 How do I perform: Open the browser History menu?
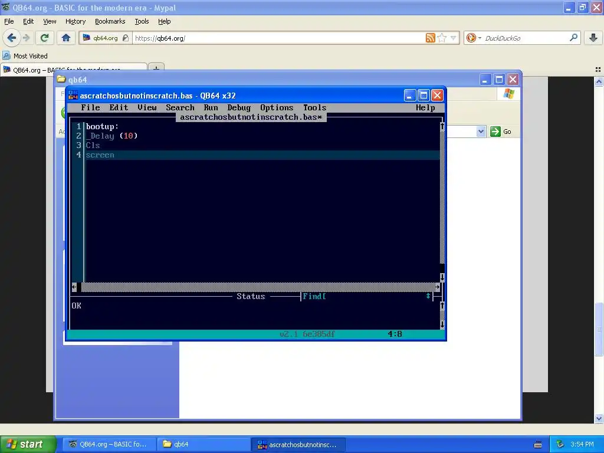75,21
